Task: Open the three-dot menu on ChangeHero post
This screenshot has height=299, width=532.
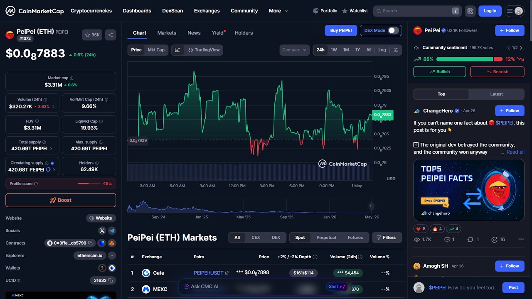Action: coord(521,240)
